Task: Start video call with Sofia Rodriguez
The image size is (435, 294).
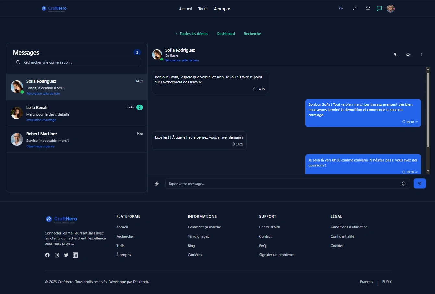Action: [x=408, y=55]
